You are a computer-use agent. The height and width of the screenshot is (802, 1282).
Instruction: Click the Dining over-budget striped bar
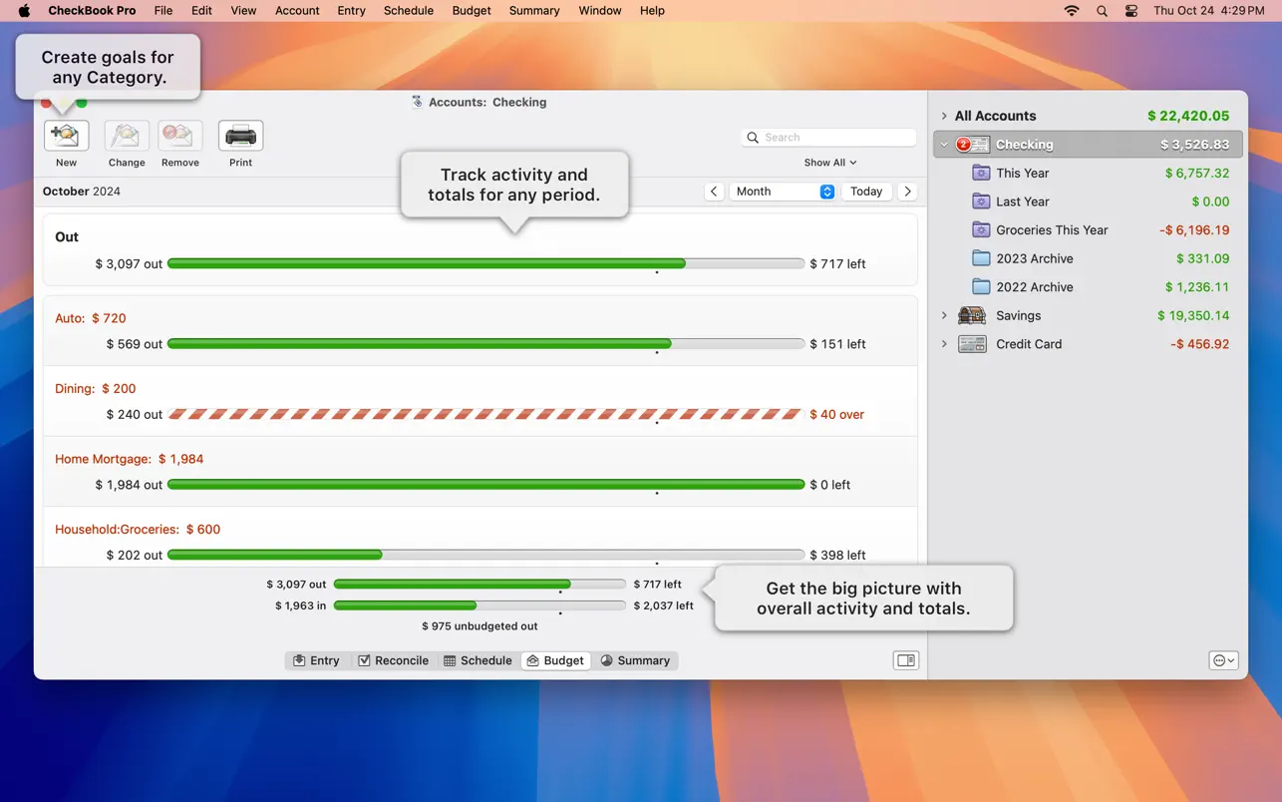486,414
